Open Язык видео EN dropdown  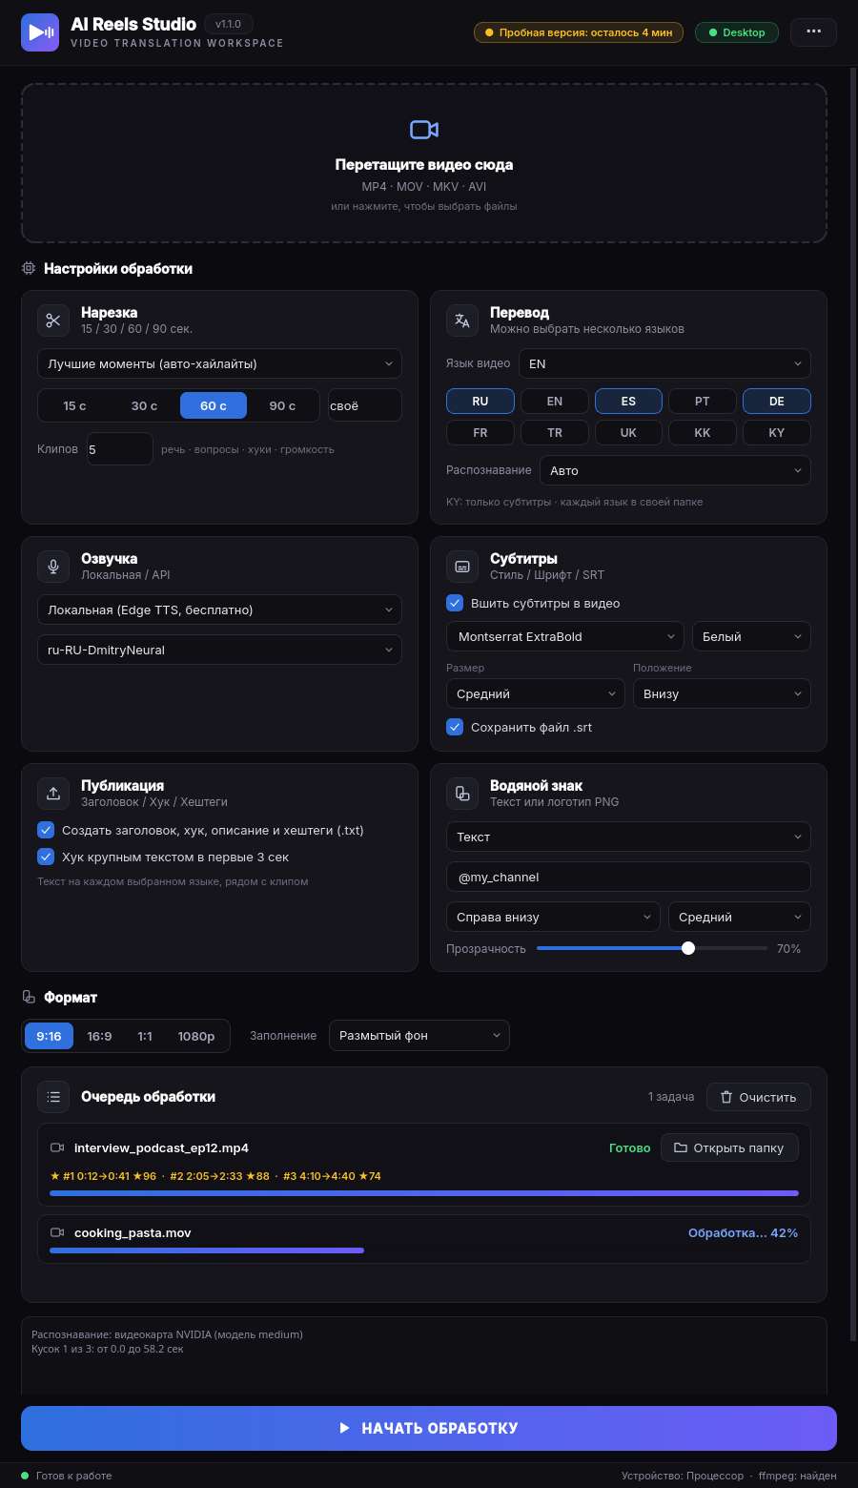[664, 363]
